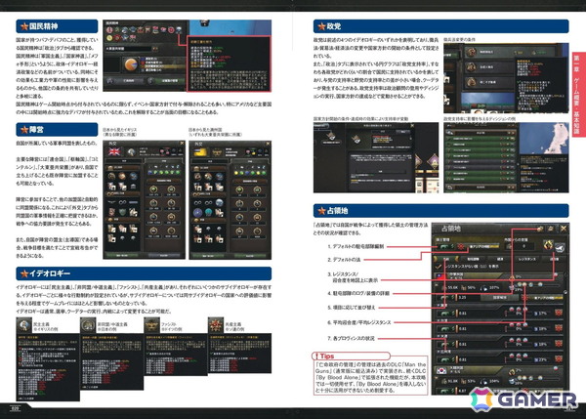This screenshot has width=586, height=419.
Task: Click the leader portrait beside the Union Jack
Action: click(x=131, y=151)
